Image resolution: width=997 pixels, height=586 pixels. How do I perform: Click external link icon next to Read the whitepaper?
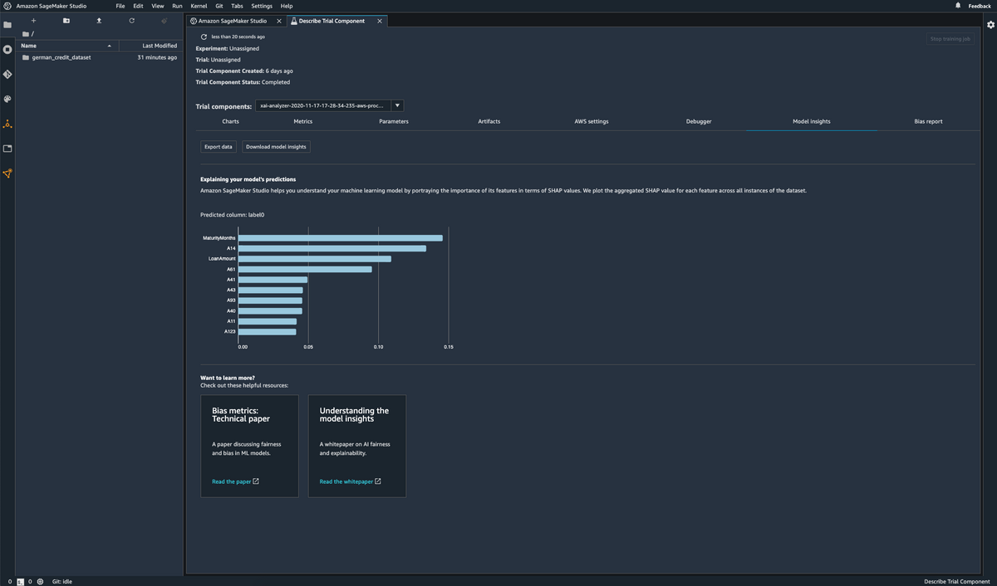coord(378,481)
